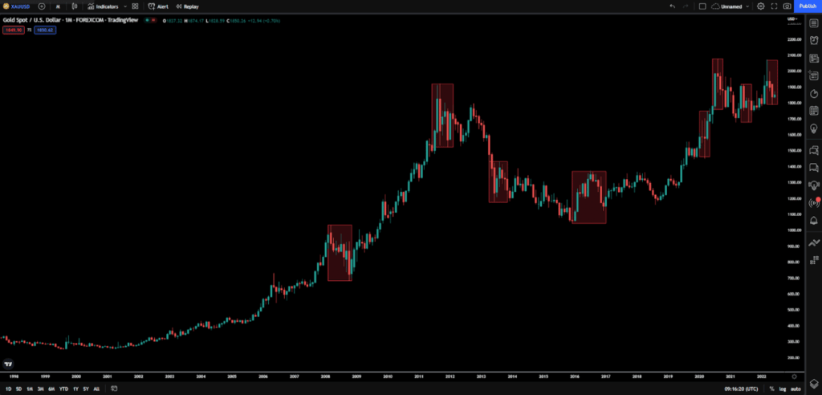Viewport: 822px width, 395px height.
Task: Open chart settings gear icon
Action: coord(761,6)
